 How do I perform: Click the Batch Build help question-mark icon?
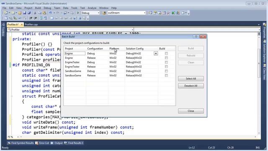[x=196, y=36]
